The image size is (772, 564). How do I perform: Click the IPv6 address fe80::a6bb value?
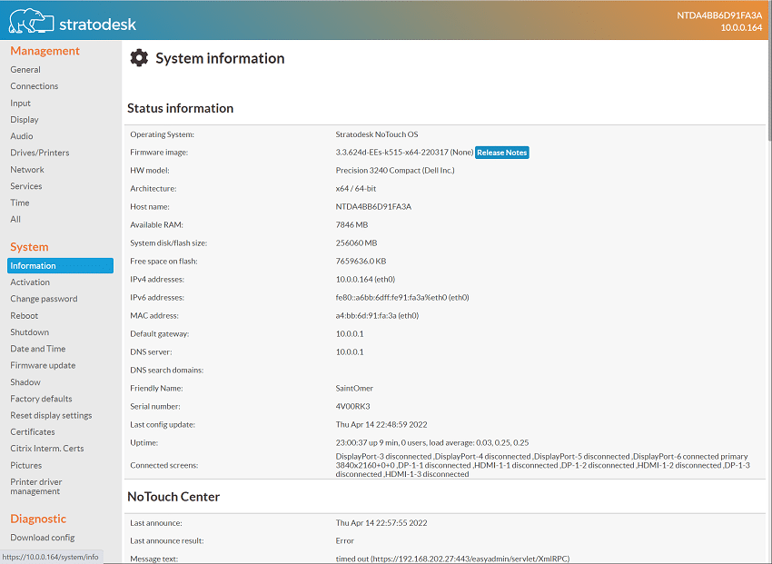coord(402,298)
